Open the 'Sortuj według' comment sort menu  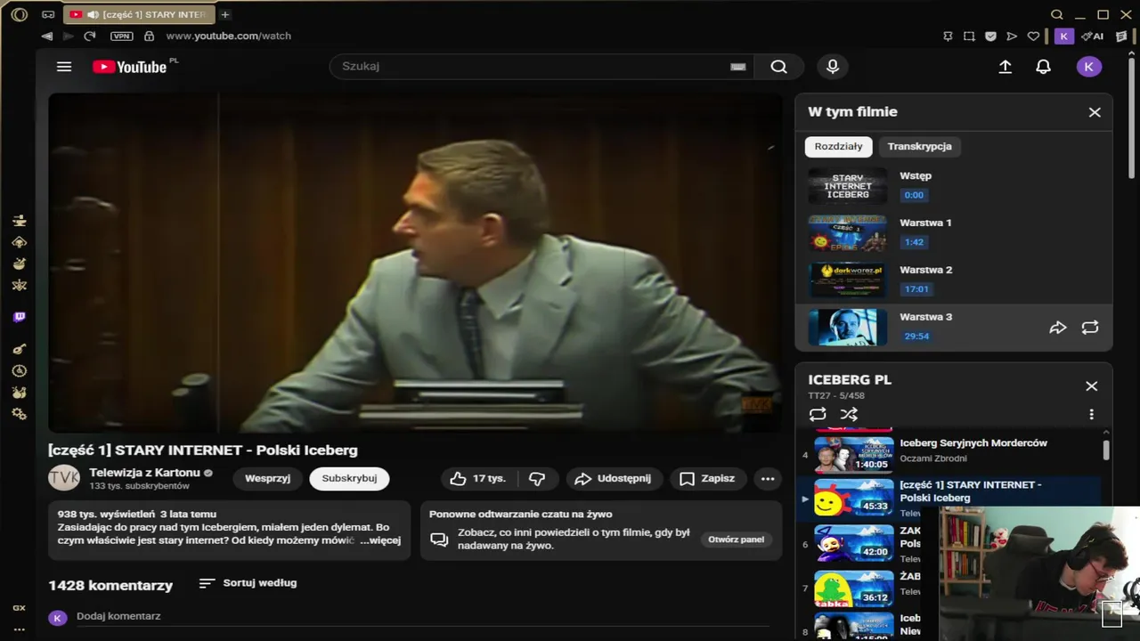click(x=248, y=583)
